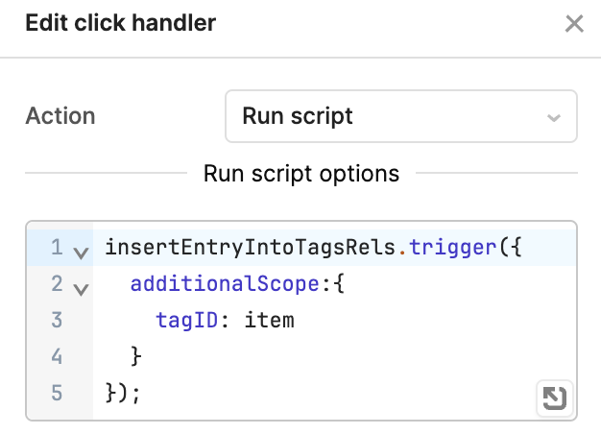Viewport: 601px width, 434px height.
Task: Click line number 4 in gutter
Action: click(x=57, y=356)
